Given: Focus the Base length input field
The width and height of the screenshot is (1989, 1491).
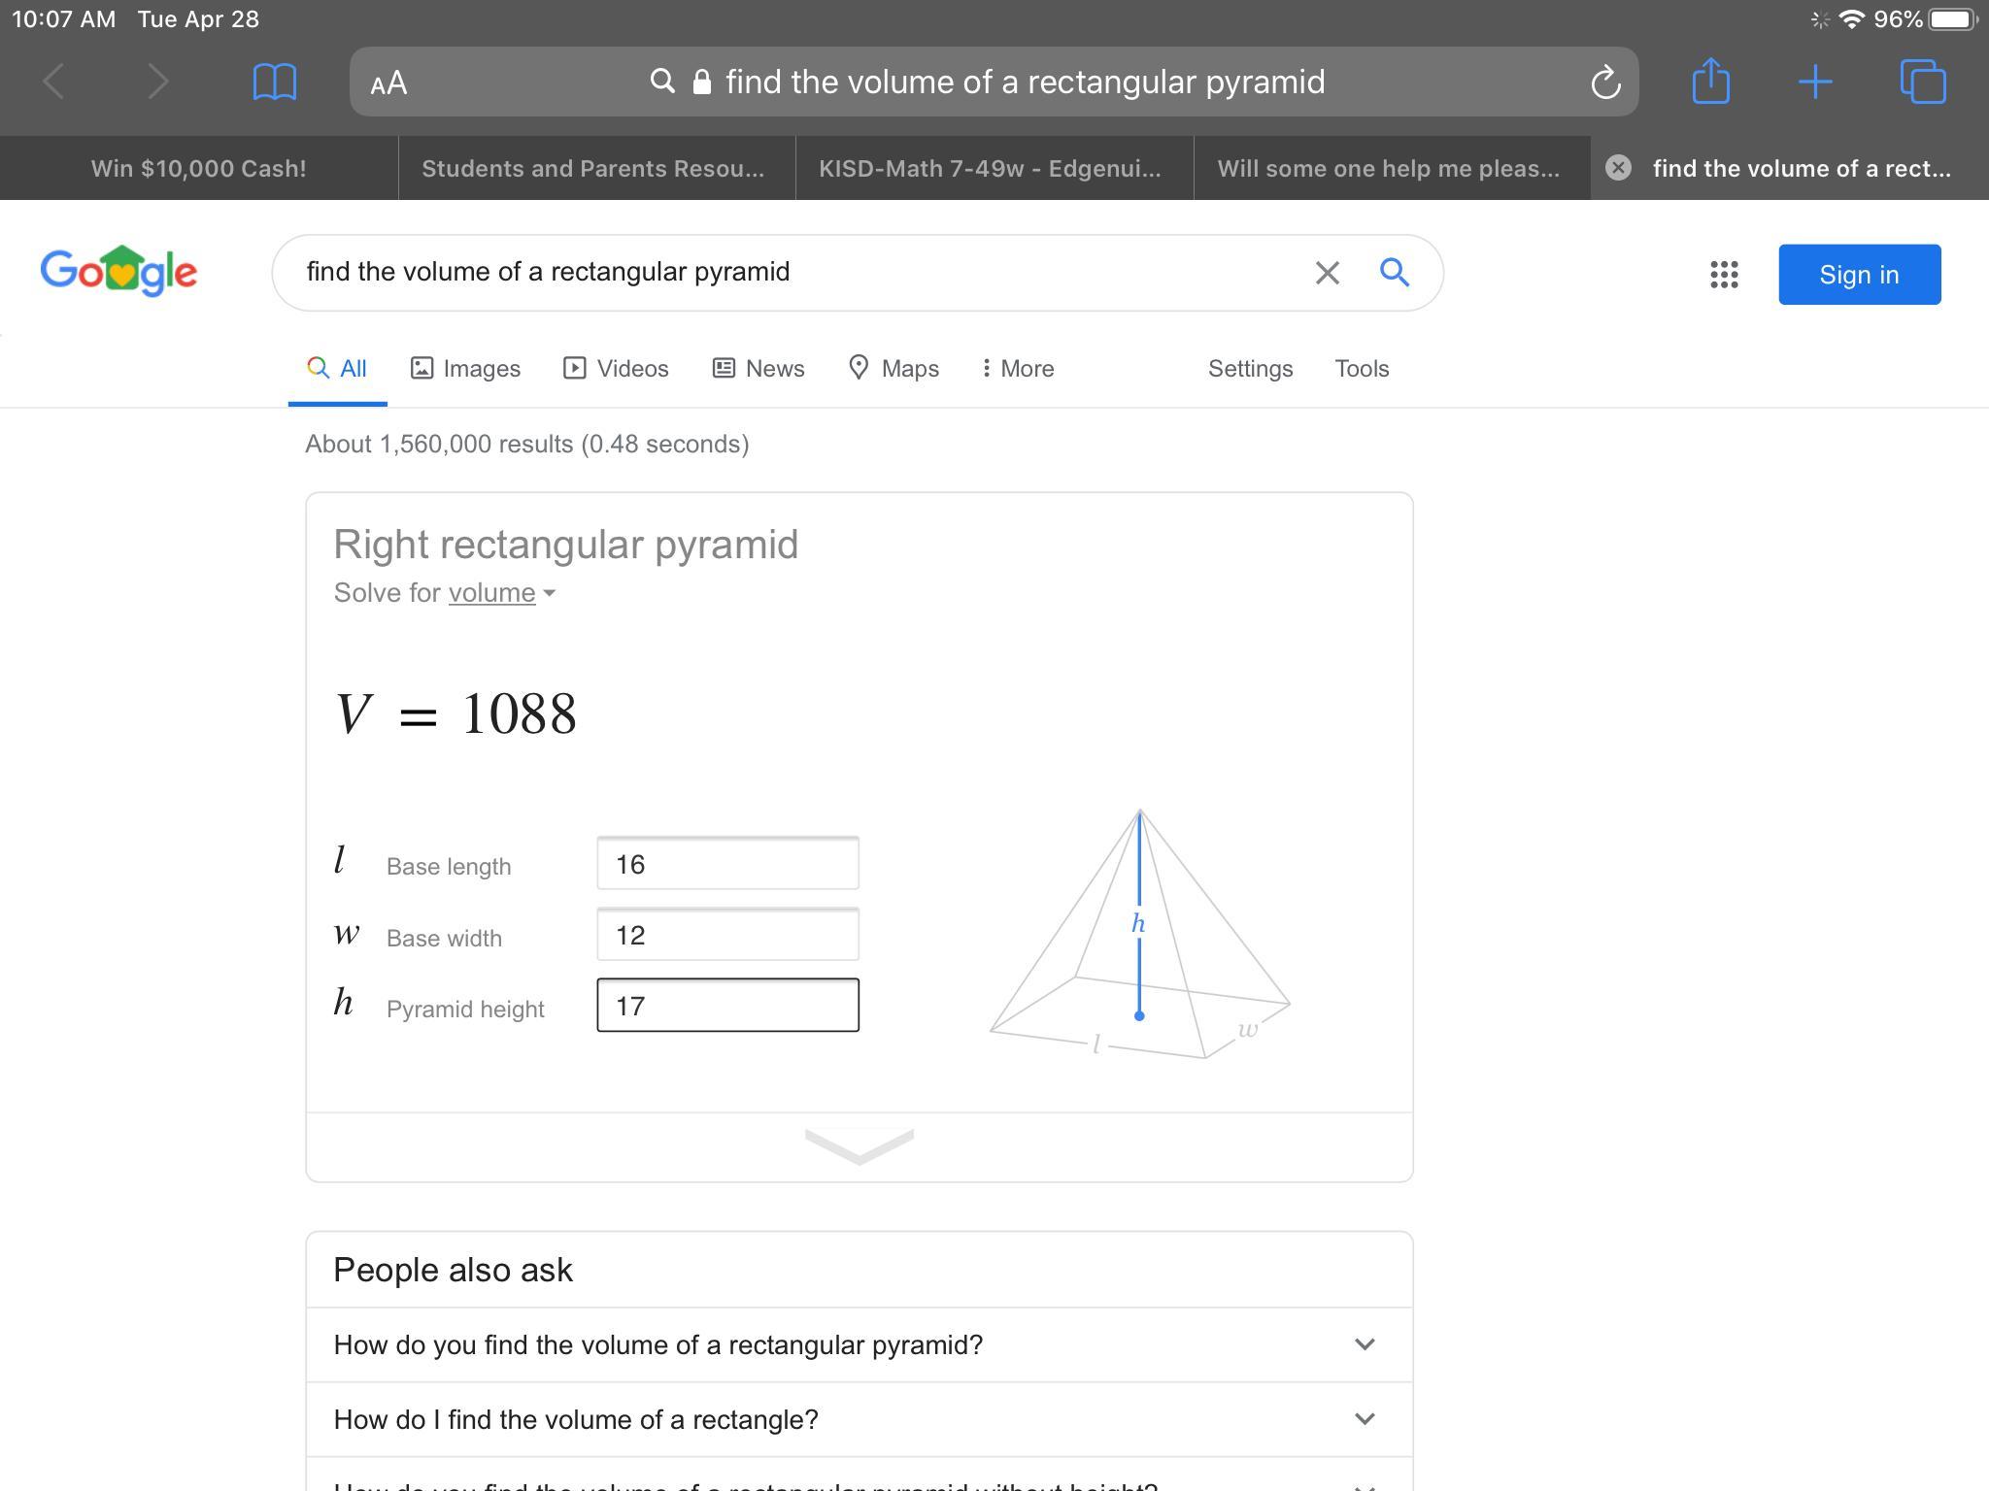Looking at the screenshot, I should (727, 864).
